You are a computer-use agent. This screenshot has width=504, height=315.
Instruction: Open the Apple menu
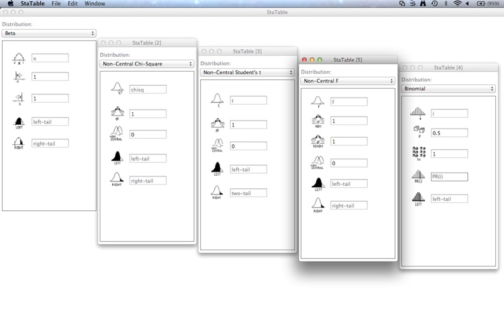click(10, 4)
